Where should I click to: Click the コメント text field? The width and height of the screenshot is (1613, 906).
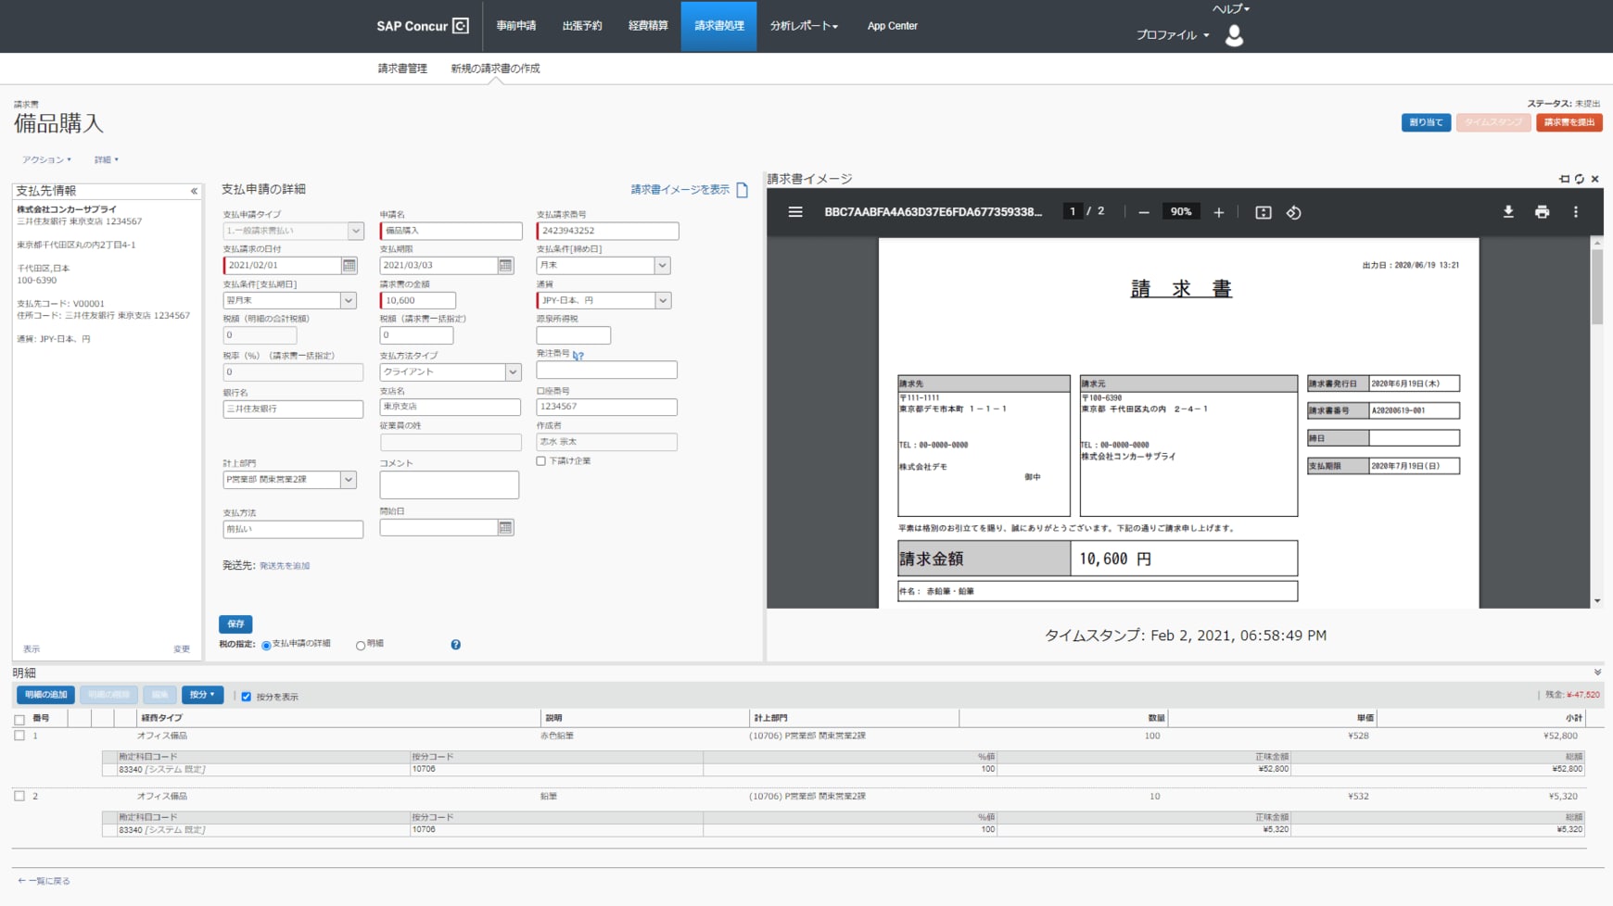click(x=449, y=484)
